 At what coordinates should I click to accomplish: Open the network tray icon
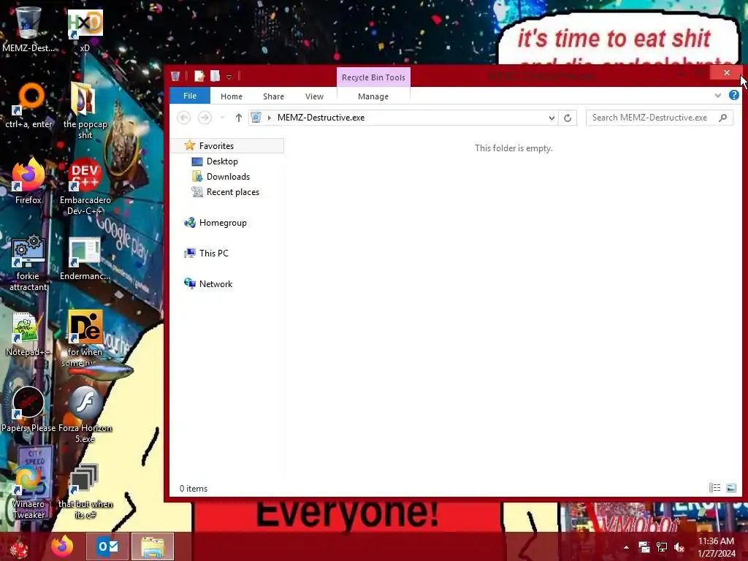[x=662, y=547]
